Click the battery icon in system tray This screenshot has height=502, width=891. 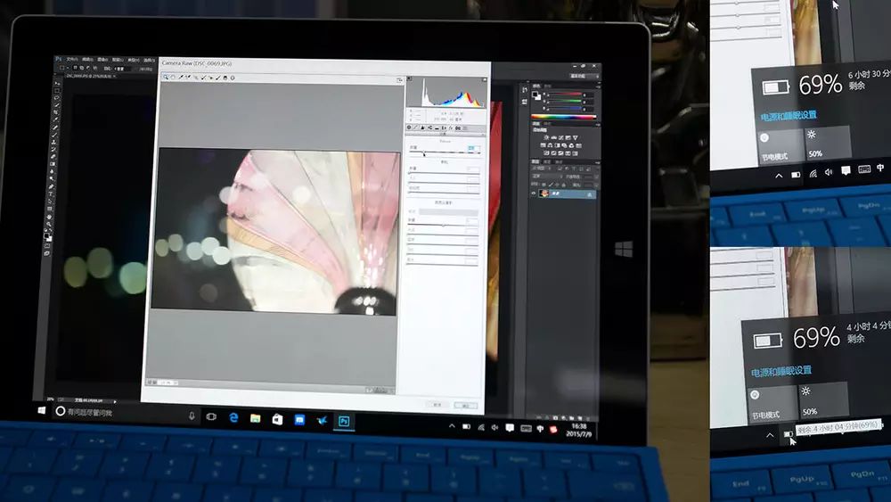(x=466, y=426)
